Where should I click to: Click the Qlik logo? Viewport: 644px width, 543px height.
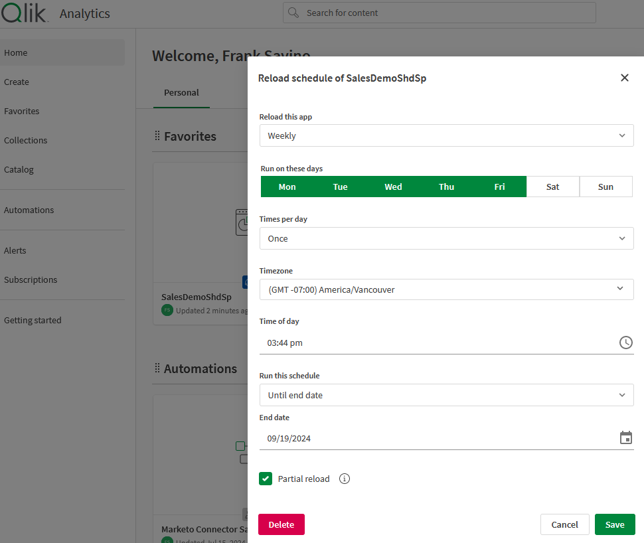25,13
